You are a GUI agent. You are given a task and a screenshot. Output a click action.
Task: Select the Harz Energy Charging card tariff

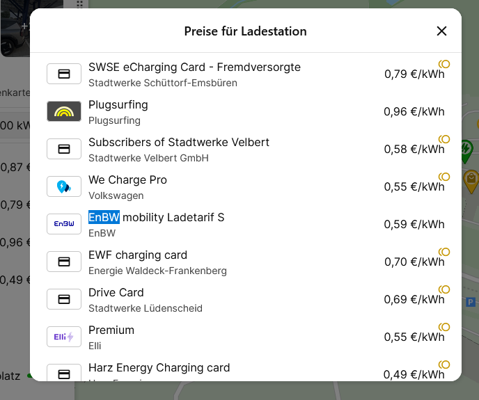tap(159, 367)
